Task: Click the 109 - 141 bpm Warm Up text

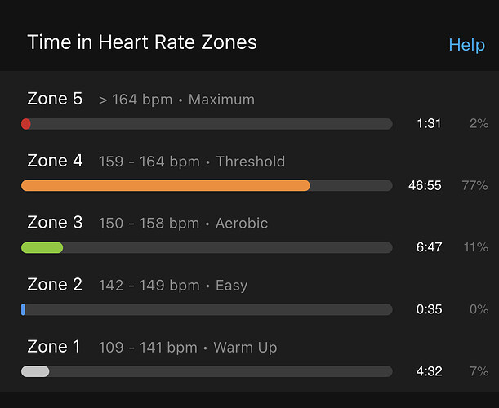Action: coord(188,348)
